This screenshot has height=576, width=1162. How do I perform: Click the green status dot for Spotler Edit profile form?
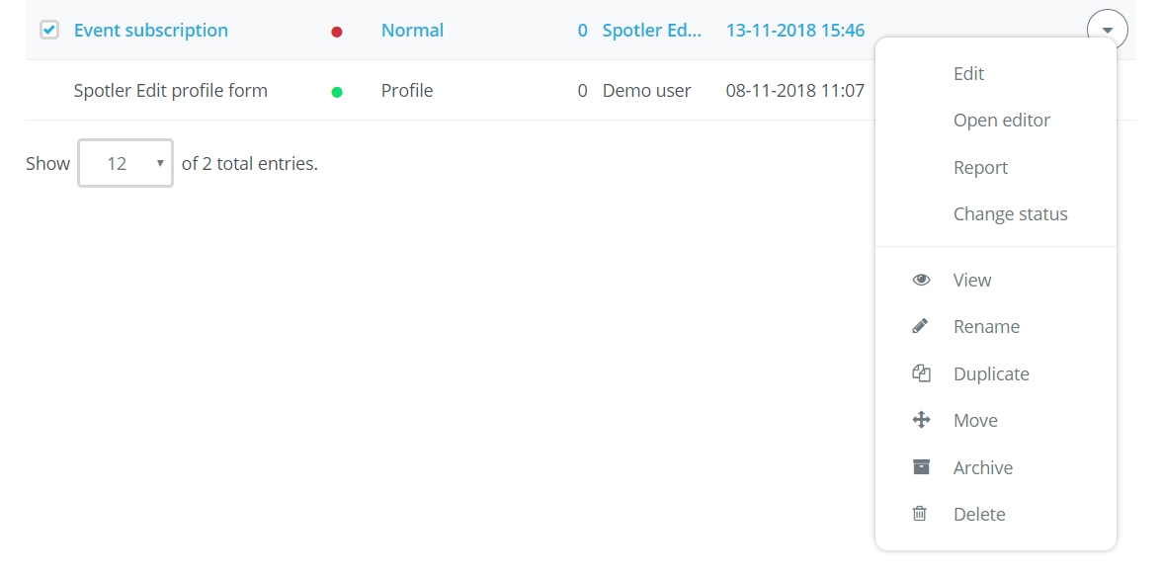pos(336,93)
